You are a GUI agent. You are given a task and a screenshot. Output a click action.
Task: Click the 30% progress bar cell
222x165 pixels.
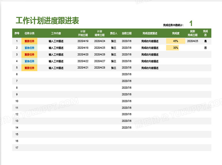tap(176, 48)
